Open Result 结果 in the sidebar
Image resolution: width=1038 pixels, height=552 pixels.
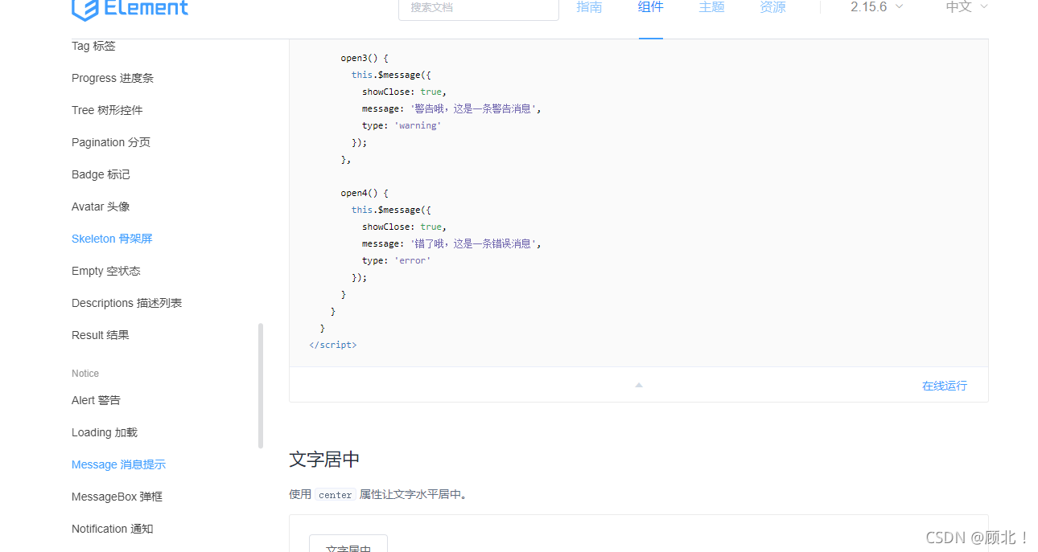click(101, 335)
